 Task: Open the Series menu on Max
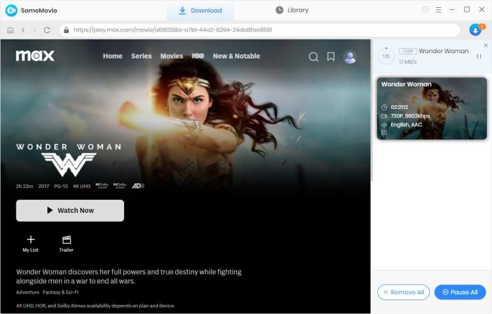141,56
